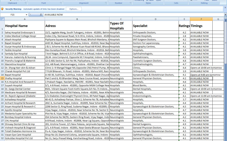Select the Dr. Gargs Dental Center cell
227x141 pixels.
click(25, 89)
